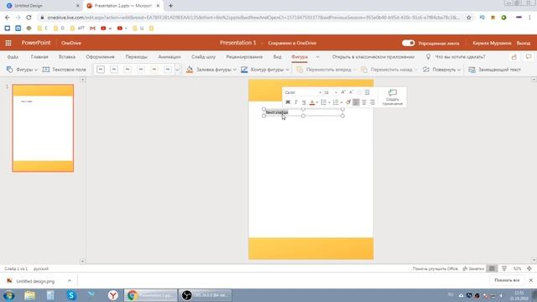Switch to the Вставка tab
The image size is (537, 302).
coord(67,57)
